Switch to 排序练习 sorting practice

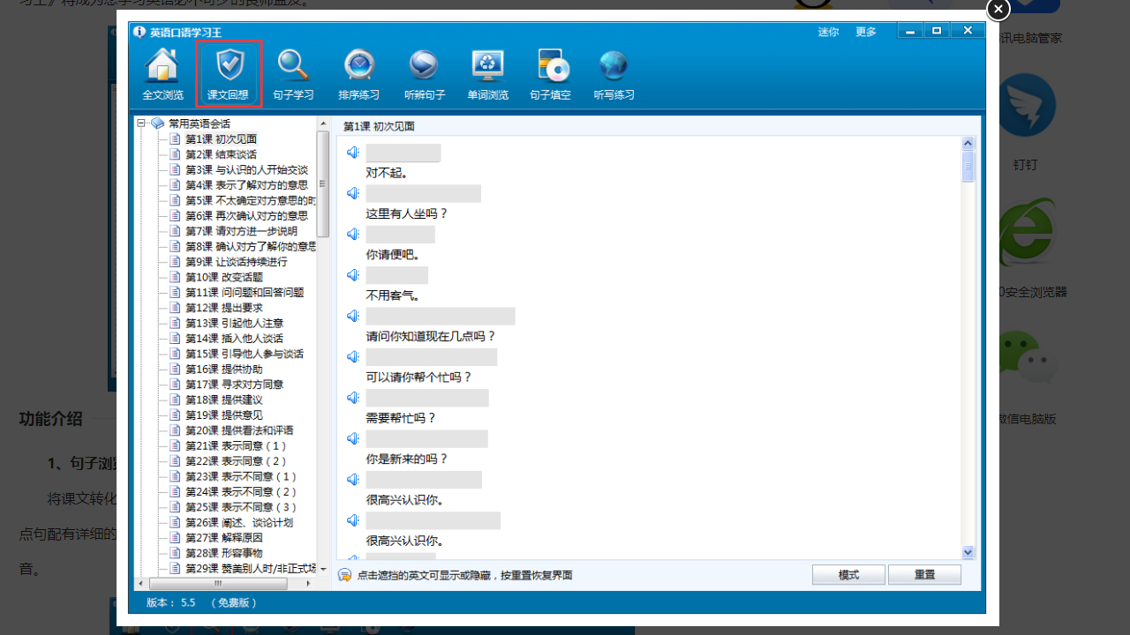click(x=358, y=74)
